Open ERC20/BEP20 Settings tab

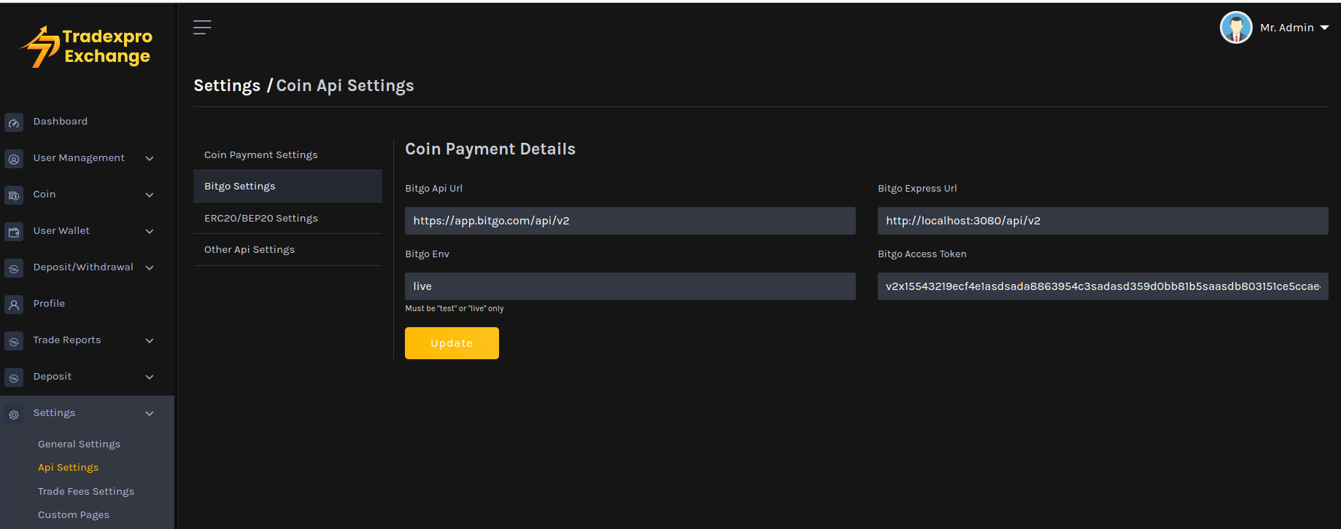pos(260,218)
